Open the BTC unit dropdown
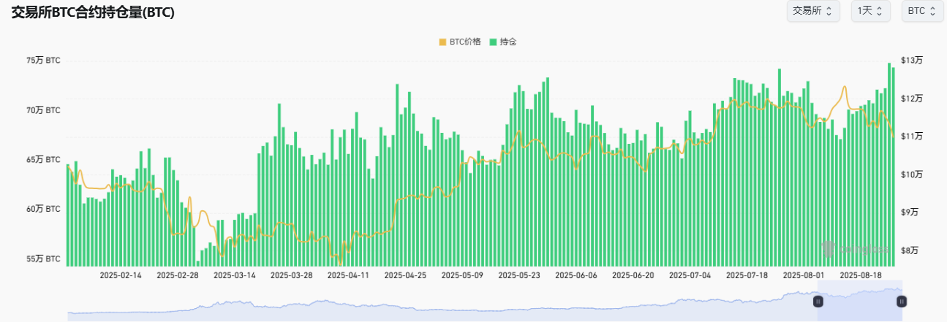This screenshot has width=947, height=322. click(921, 11)
